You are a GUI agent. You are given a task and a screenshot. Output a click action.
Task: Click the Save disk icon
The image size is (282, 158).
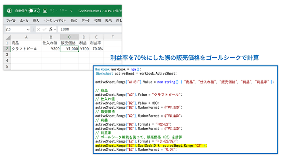[45, 11]
